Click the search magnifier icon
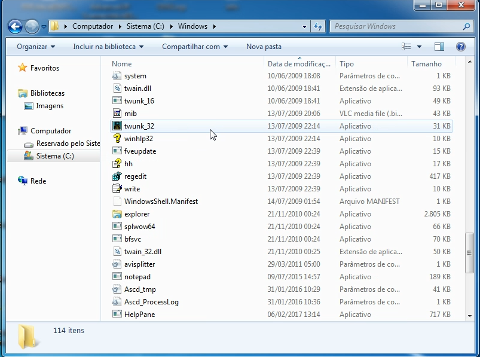The image size is (480, 357). point(466,26)
